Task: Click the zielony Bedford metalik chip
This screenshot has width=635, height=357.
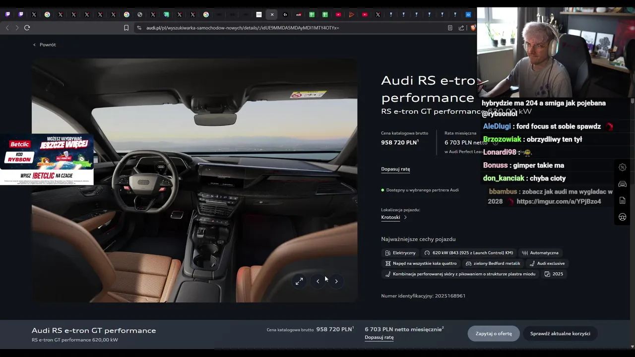Action: coord(493,263)
